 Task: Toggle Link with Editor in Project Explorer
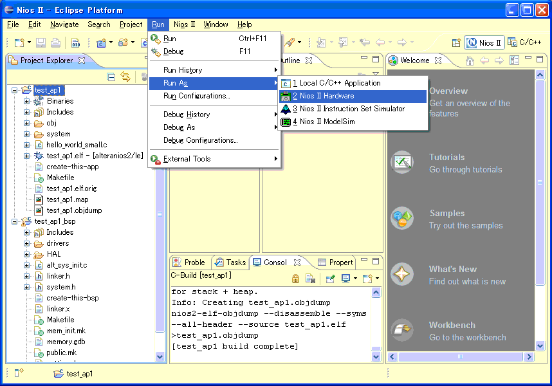point(125,77)
